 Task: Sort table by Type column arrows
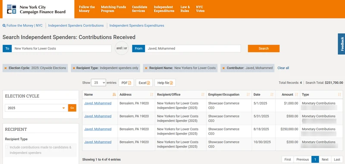(339, 95)
